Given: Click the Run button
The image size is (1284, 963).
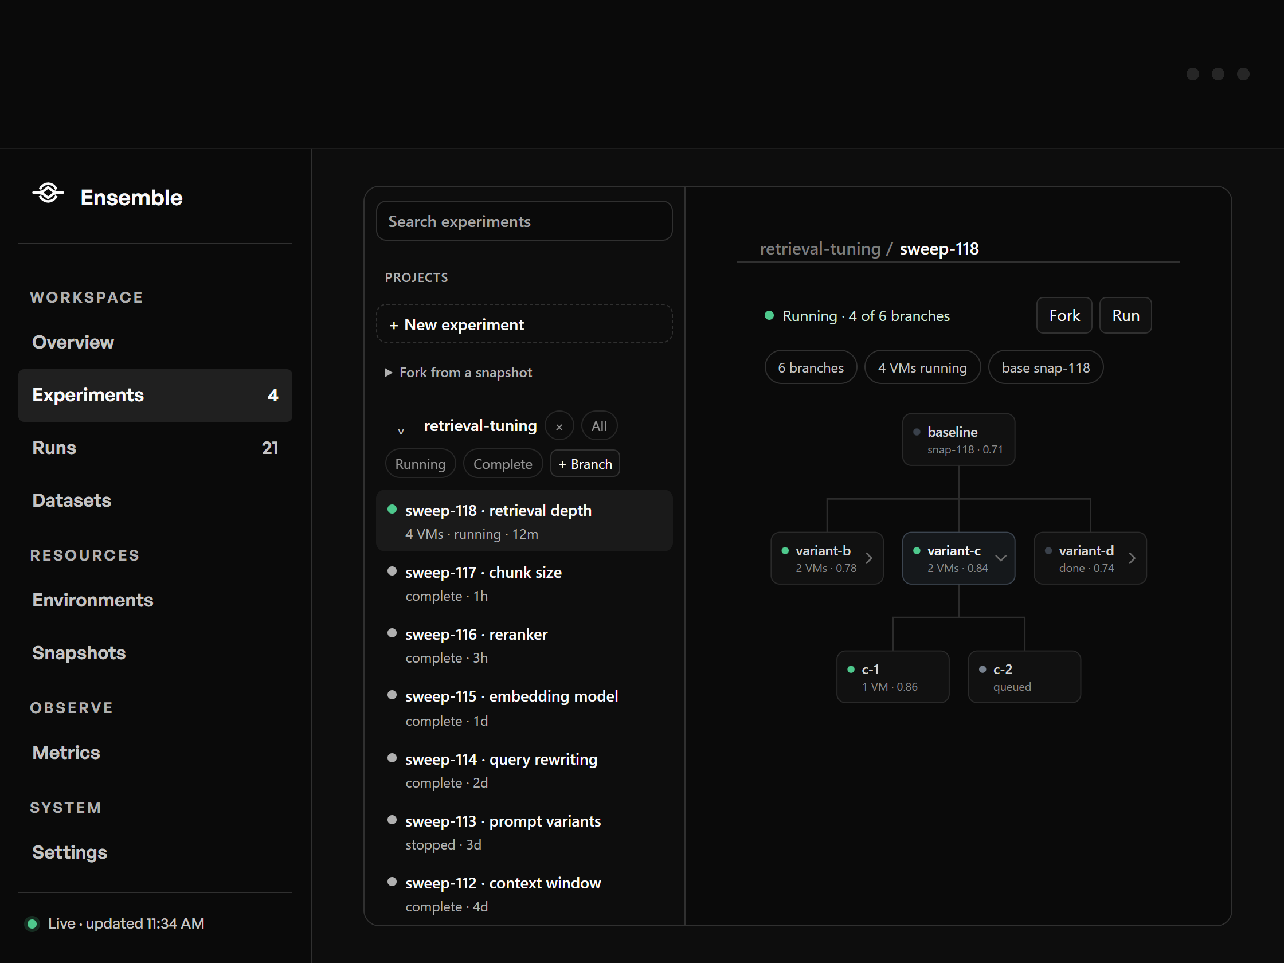Looking at the screenshot, I should pos(1126,316).
